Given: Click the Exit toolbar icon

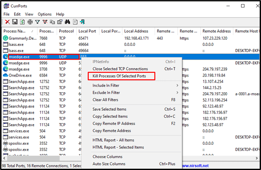Looking at the screenshot, I should point(82,22).
